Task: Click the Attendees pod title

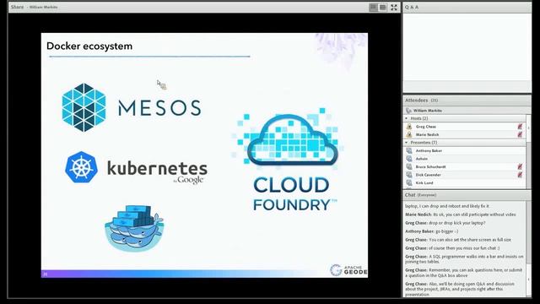Action: 416,100
